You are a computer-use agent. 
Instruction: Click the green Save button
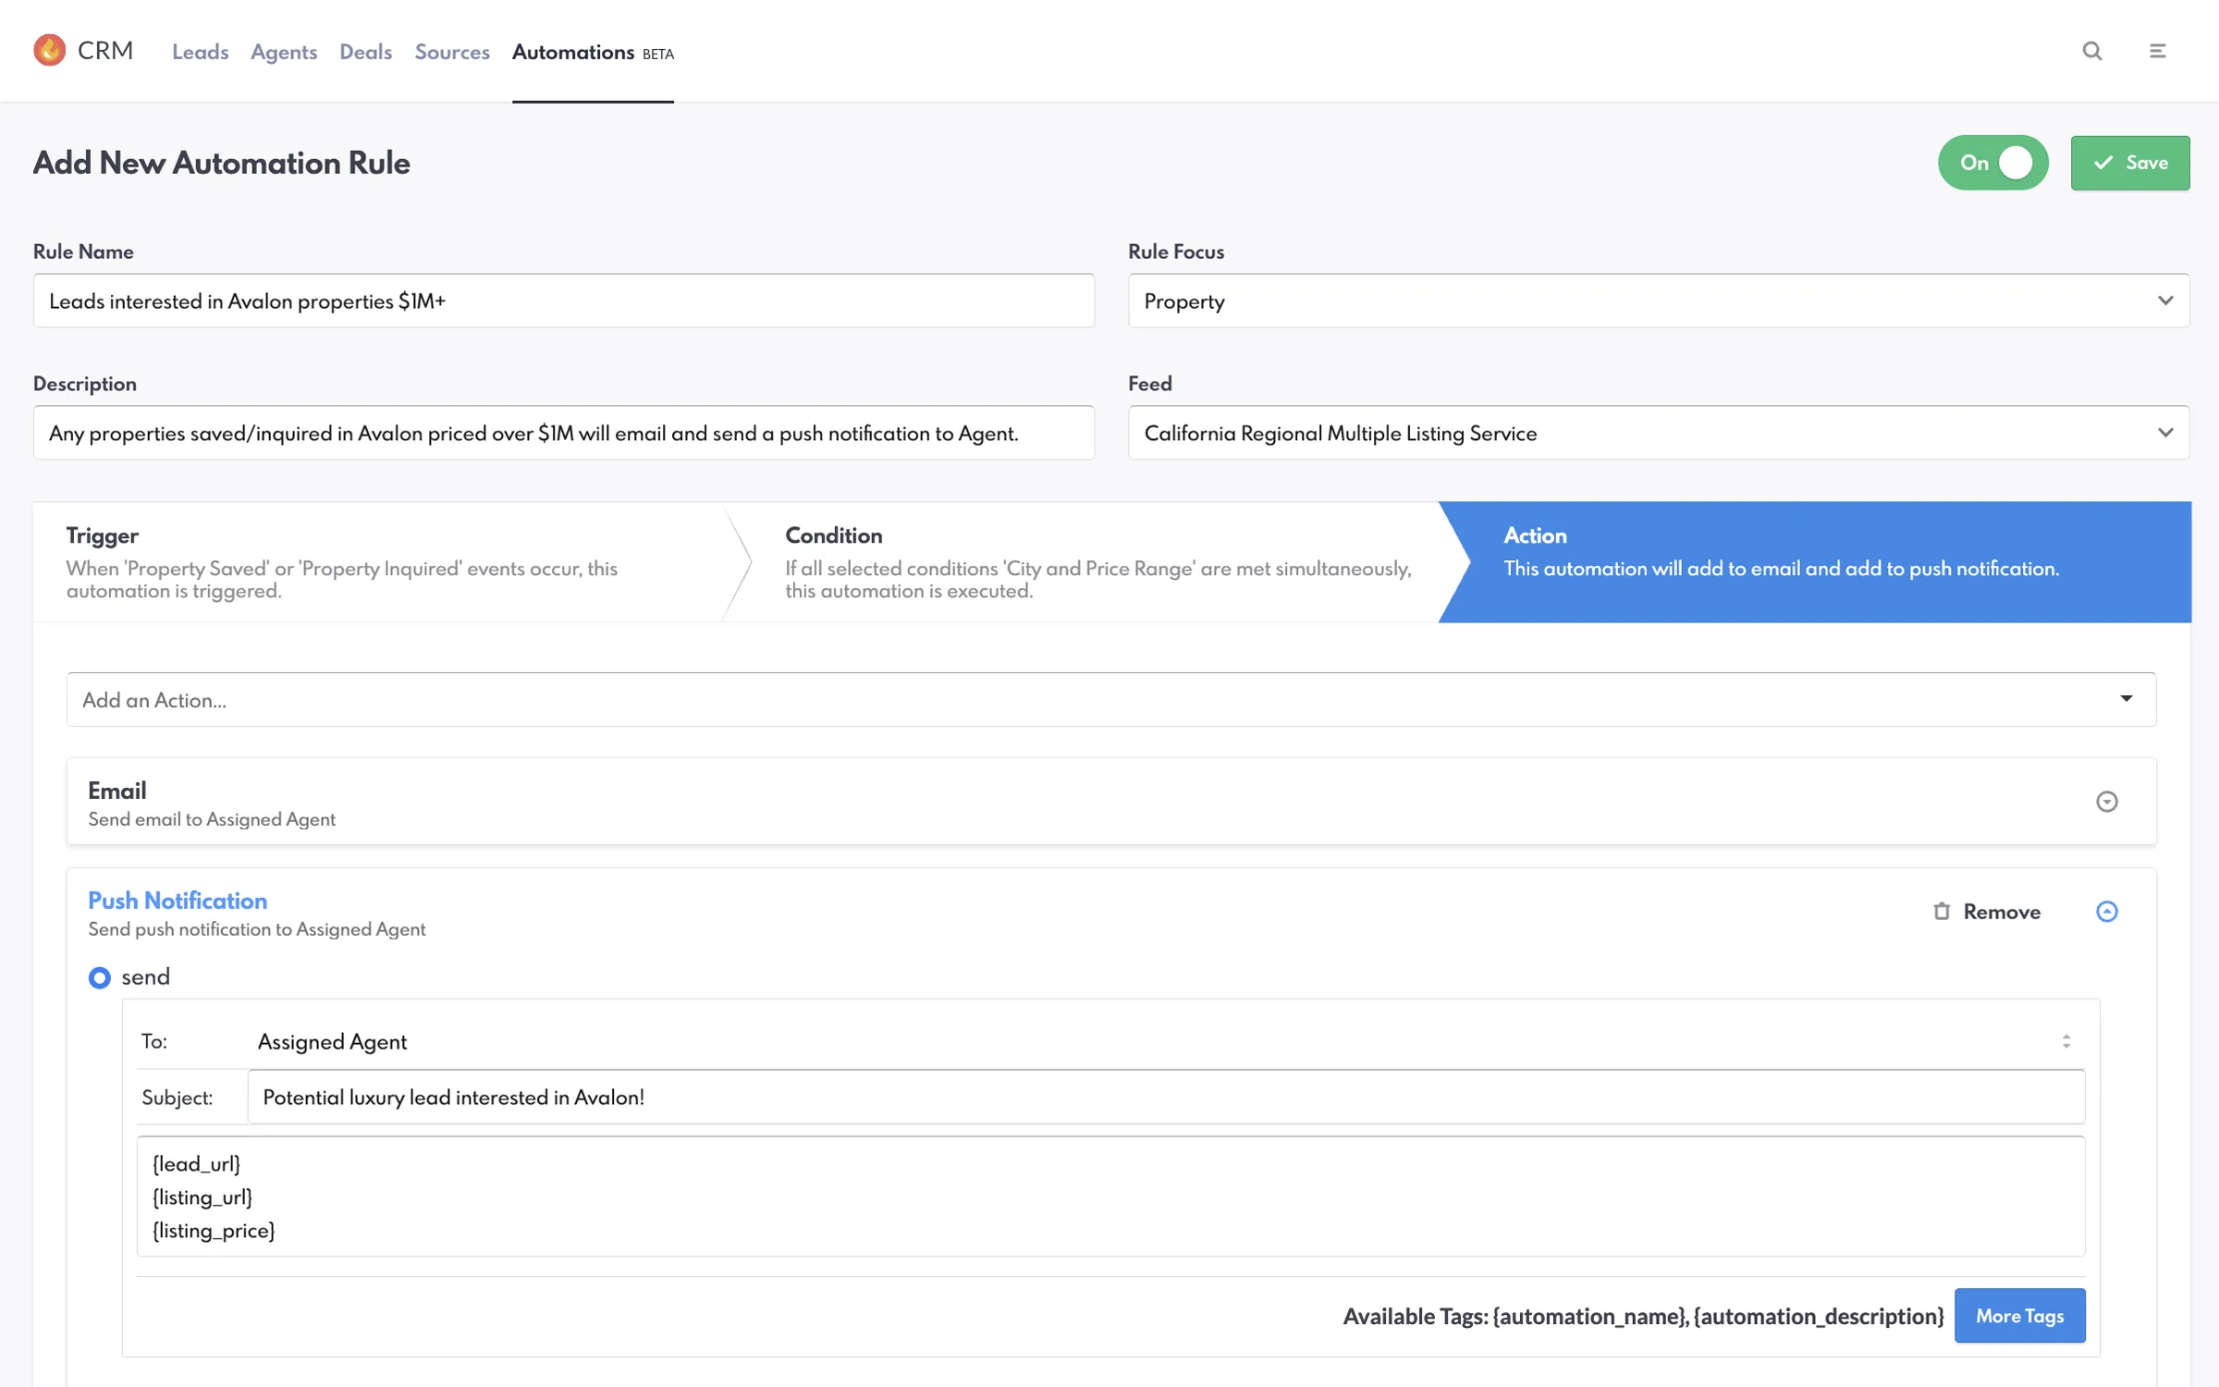click(2130, 163)
